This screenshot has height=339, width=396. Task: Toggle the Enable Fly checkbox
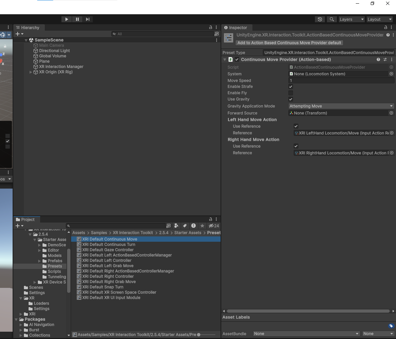tap(291, 93)
